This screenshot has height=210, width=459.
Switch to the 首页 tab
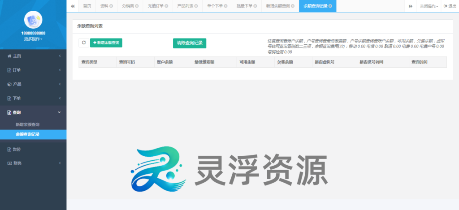point(87,6)
